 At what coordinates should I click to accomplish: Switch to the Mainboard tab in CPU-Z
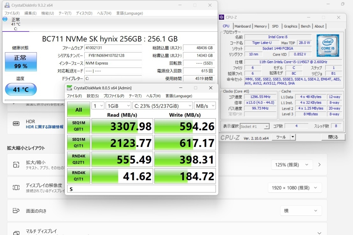coord(243,26)
